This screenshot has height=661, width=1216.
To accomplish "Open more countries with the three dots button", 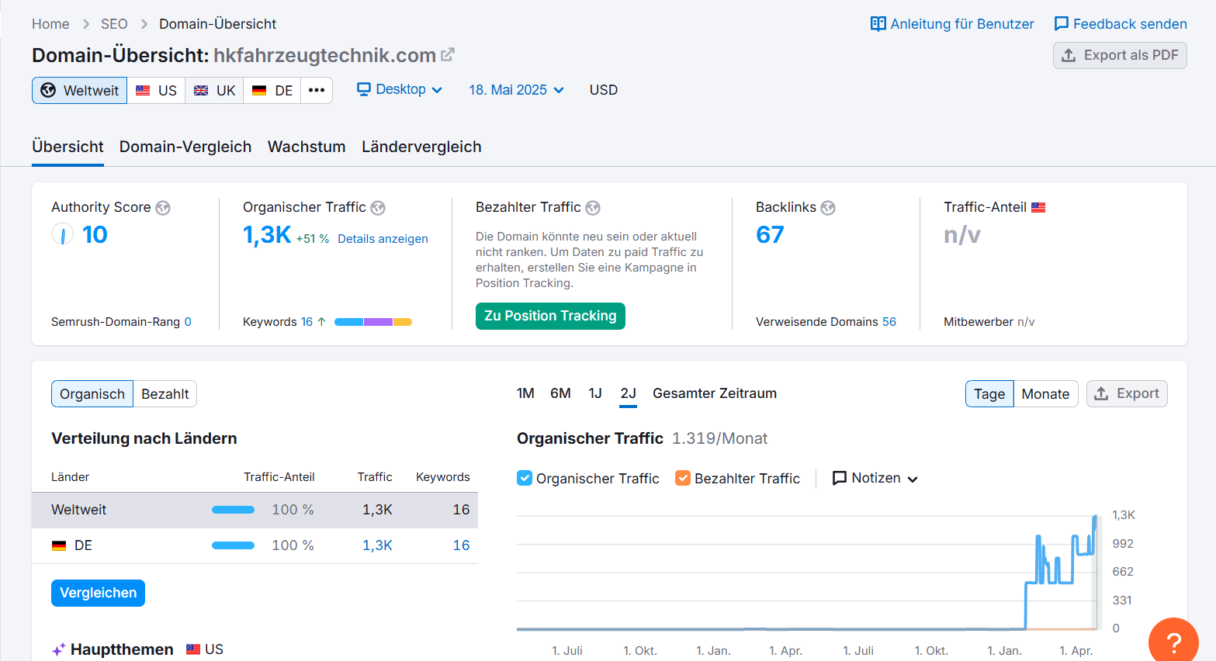I will [x=317, y=90].
